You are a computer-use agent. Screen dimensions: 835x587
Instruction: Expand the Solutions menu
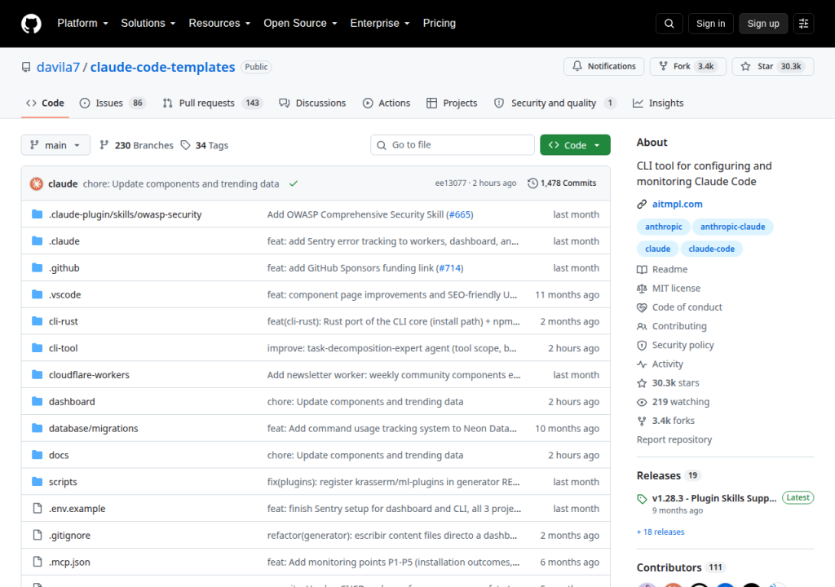148,24
